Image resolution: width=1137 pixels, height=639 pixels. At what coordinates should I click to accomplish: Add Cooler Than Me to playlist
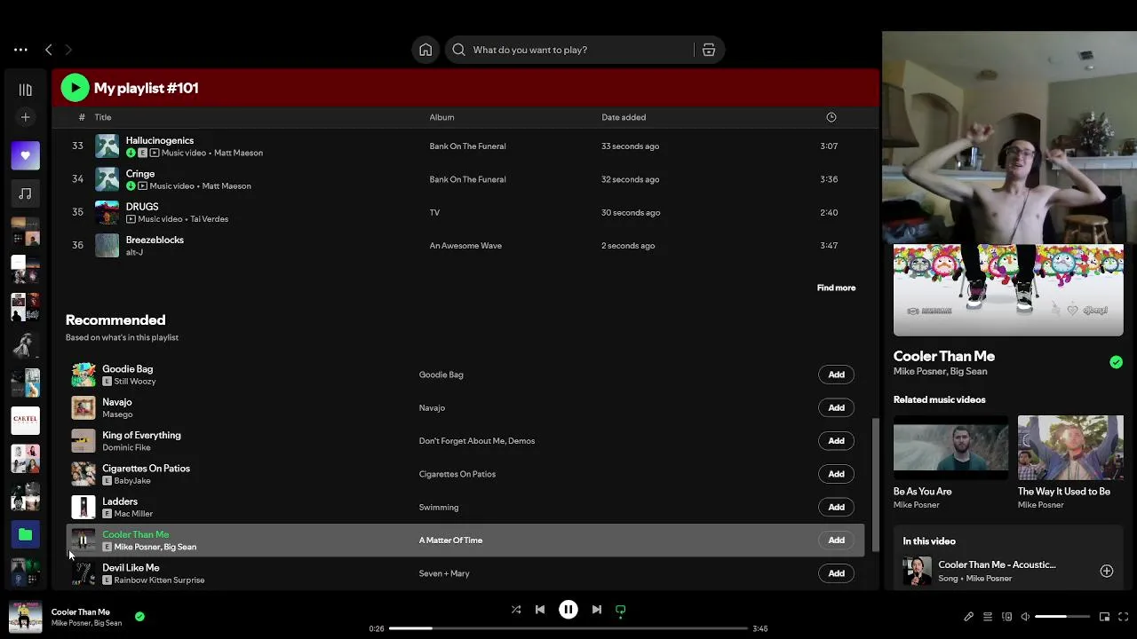click(x=837, y=540)
